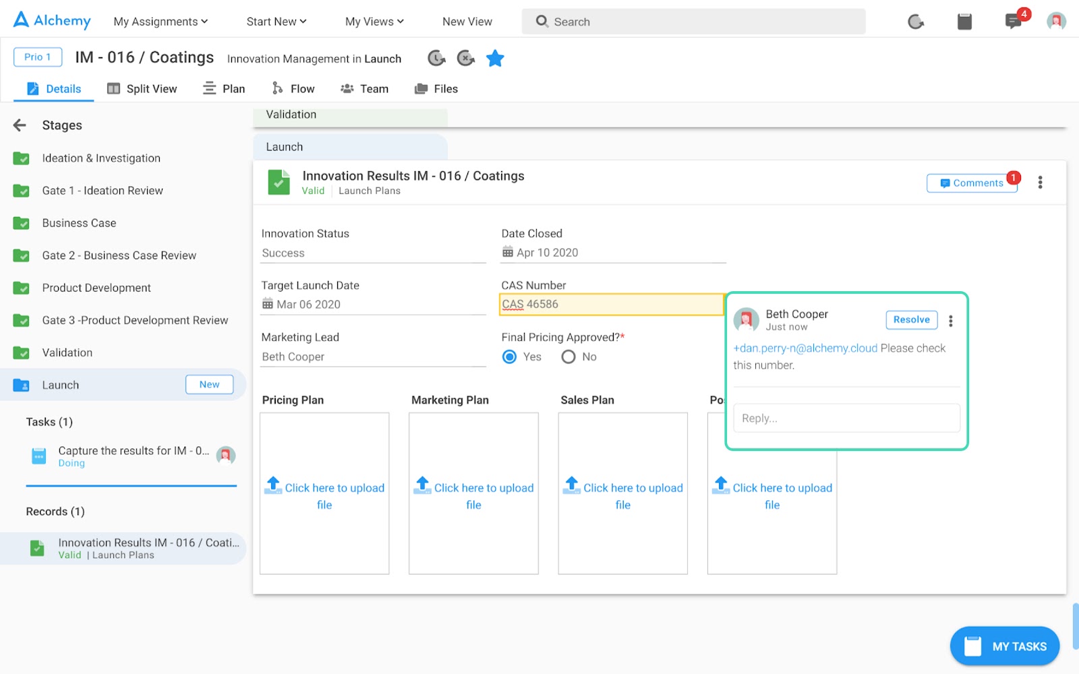Open the Start New dropdown

click(276, 22)
